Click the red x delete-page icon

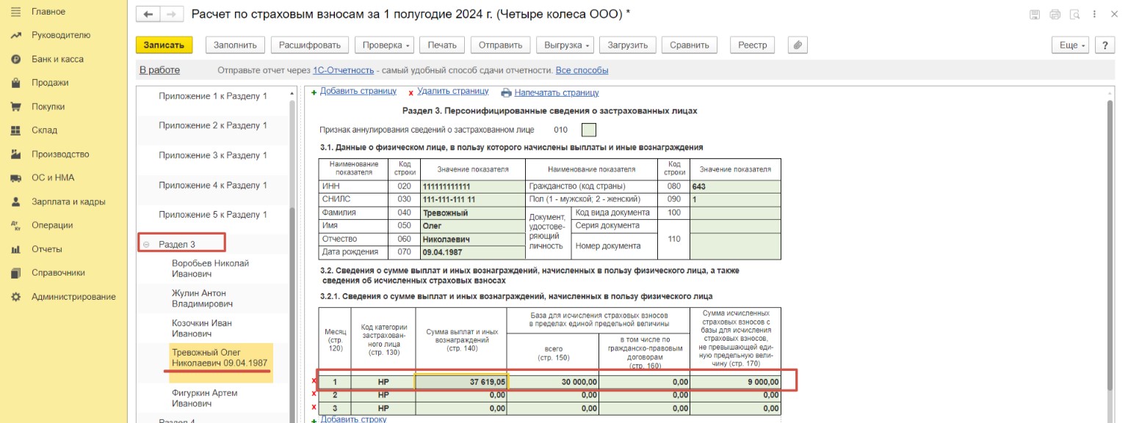click(x=411, y=93)
